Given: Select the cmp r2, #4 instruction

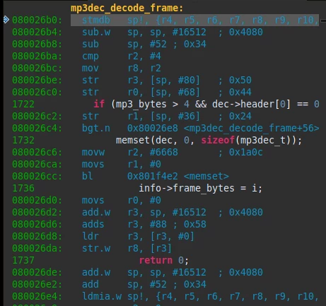Looking at the screenshot, I should [x=122, y=57].
